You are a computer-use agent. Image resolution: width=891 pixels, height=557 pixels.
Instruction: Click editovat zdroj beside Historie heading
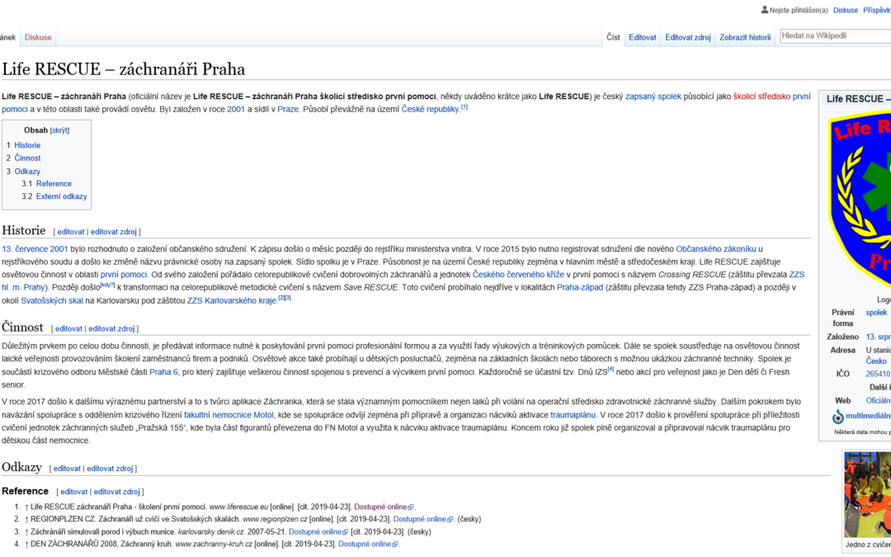(114, 232)
